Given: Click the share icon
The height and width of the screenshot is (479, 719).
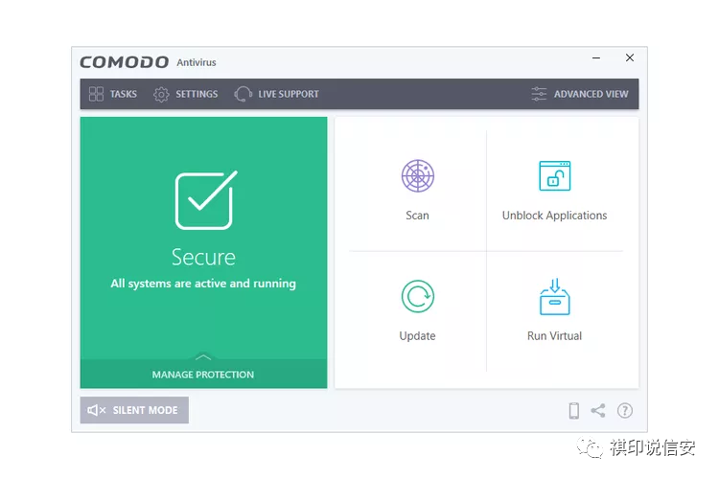Looking at the screenshot, I should tap(598, 411).
